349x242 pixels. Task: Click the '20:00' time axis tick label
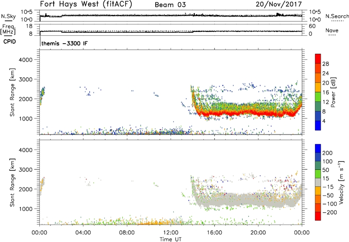[x=258, y=233]
